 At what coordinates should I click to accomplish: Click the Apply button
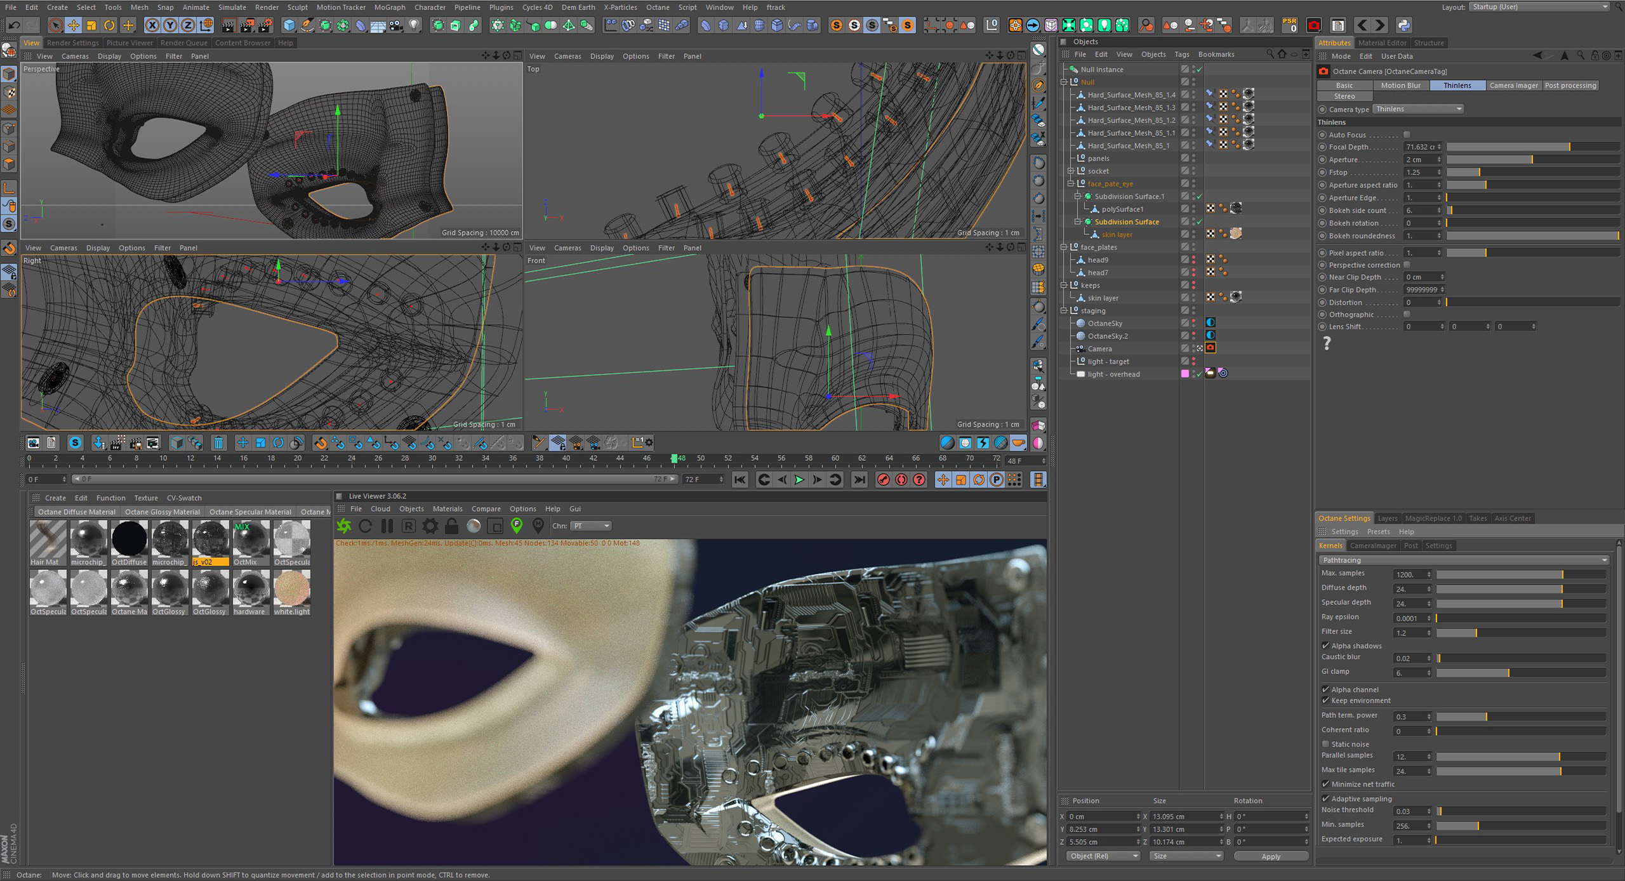[1271, 856]
